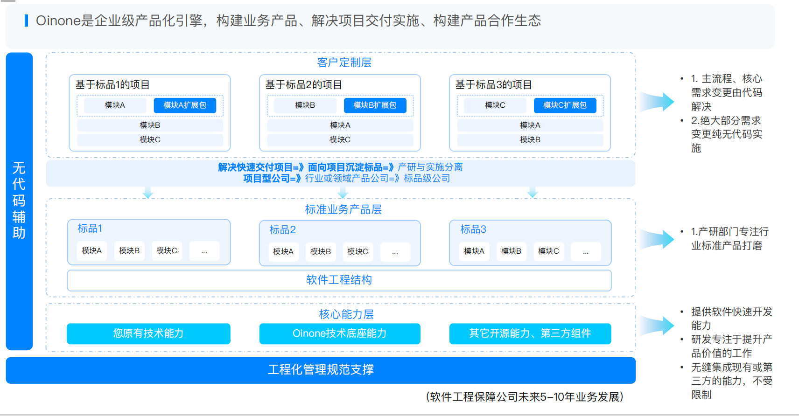Click the right arrow beside 客户定制层
799x416 pixels.
tap(659, 101)
